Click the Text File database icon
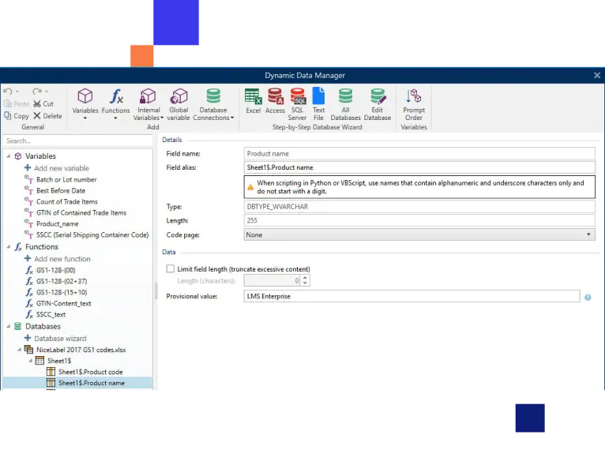This screenshot has width=605, height=450. [318, 101]
